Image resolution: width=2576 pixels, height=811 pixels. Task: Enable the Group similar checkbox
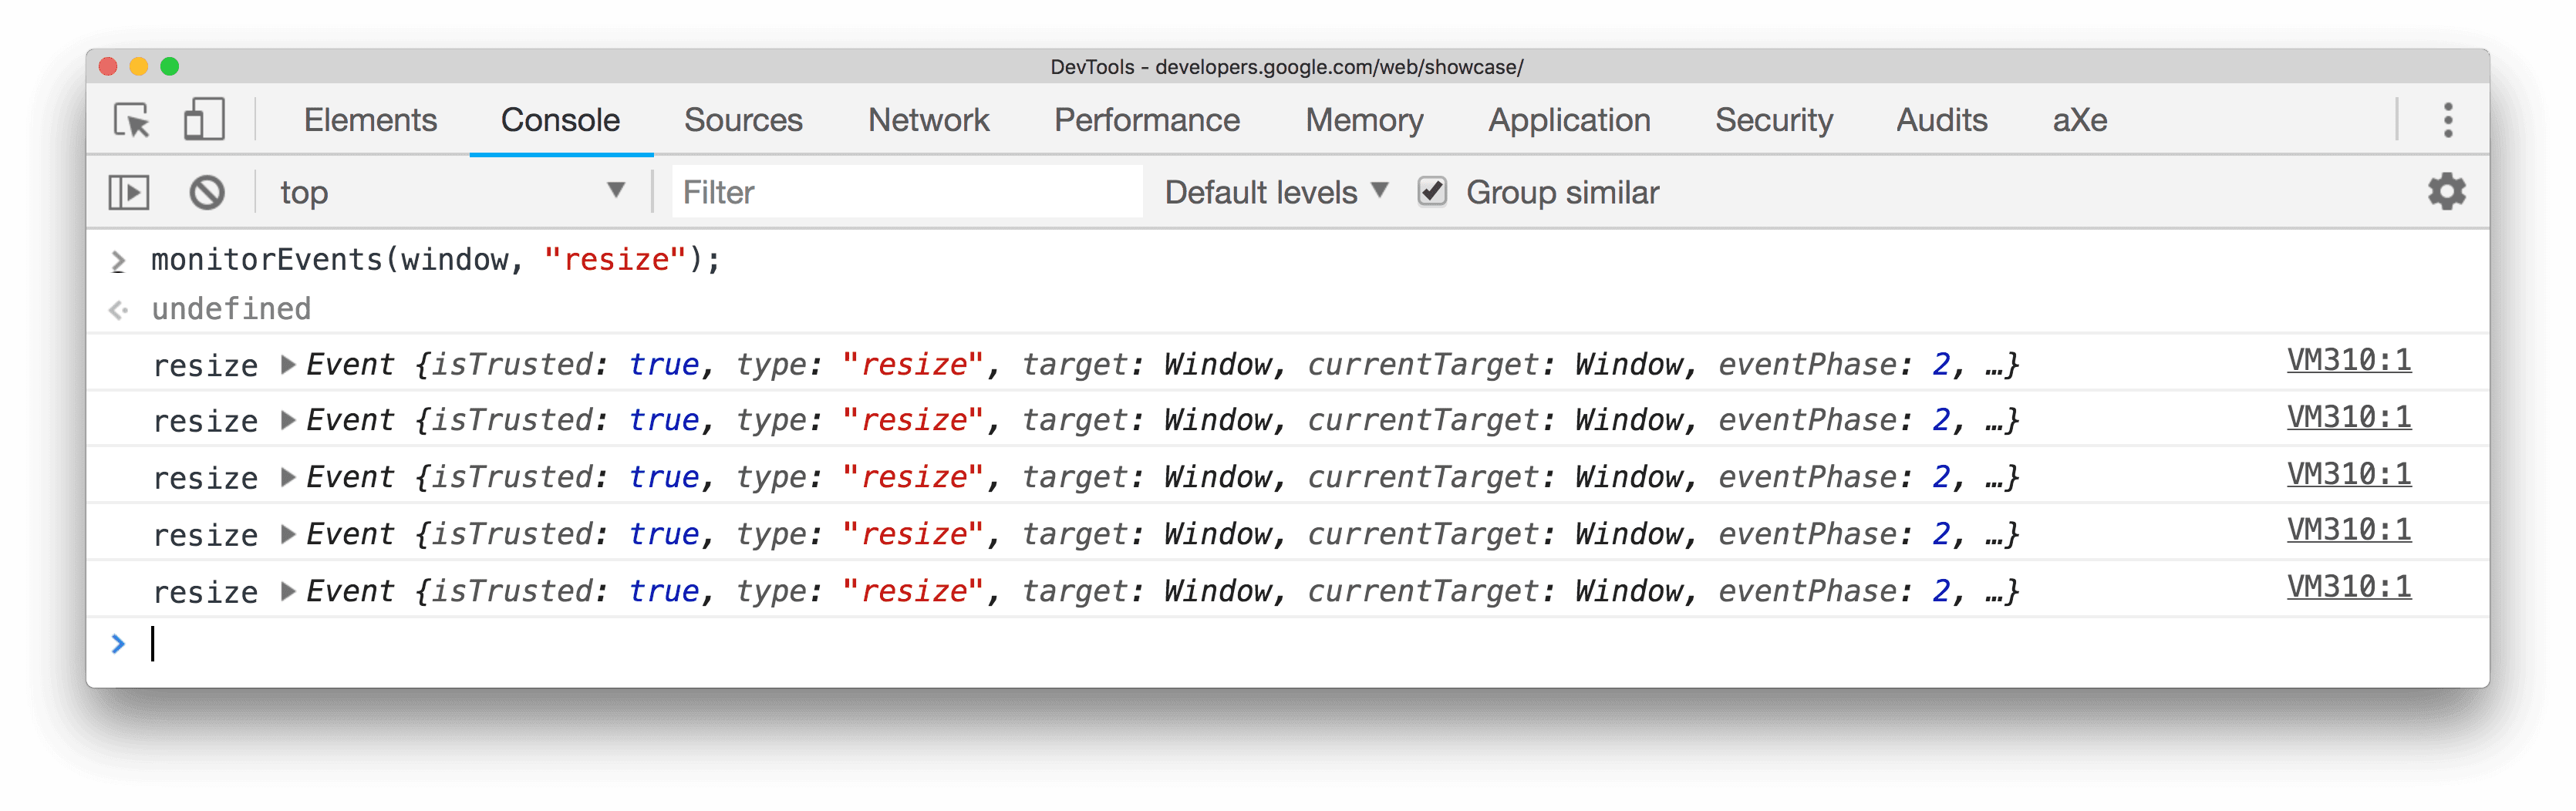1432,191
